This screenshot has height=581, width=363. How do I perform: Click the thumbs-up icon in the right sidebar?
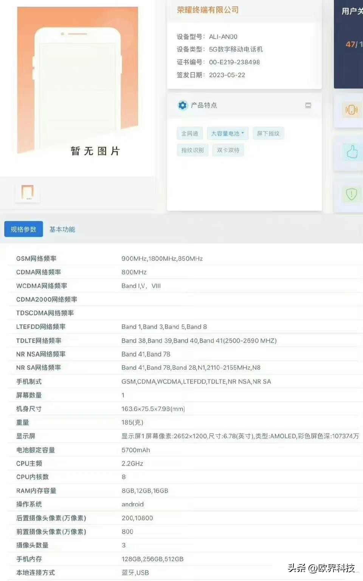coord(351,151)
